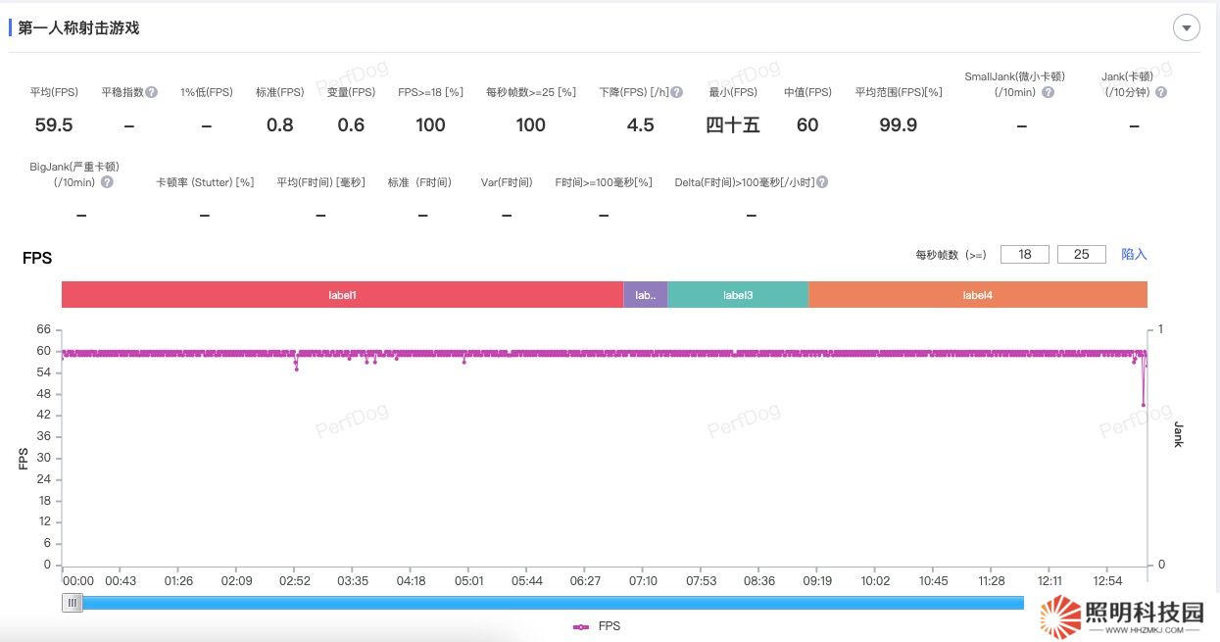
Task: Select the orange label4 segment
Action: pyautogui.click(x=977, y=295)
